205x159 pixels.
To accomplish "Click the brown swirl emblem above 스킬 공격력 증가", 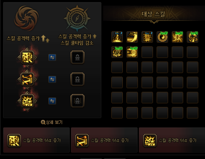I will (26, 18).
